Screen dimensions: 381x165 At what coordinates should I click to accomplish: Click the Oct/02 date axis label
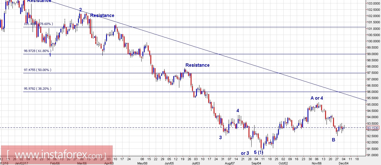coord(283,163)
